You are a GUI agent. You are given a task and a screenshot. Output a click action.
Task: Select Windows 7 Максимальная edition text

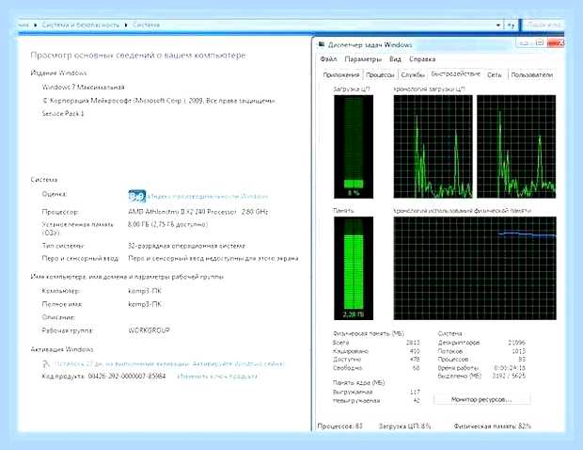point(84,88)
